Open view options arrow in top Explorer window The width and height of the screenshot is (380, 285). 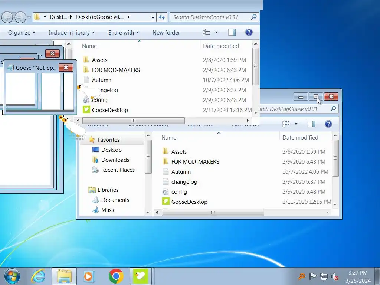(x=216, y=32)
